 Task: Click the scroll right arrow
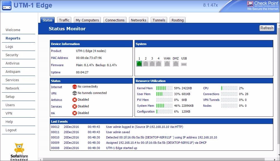pyautogui.click(x=275, y=159)
